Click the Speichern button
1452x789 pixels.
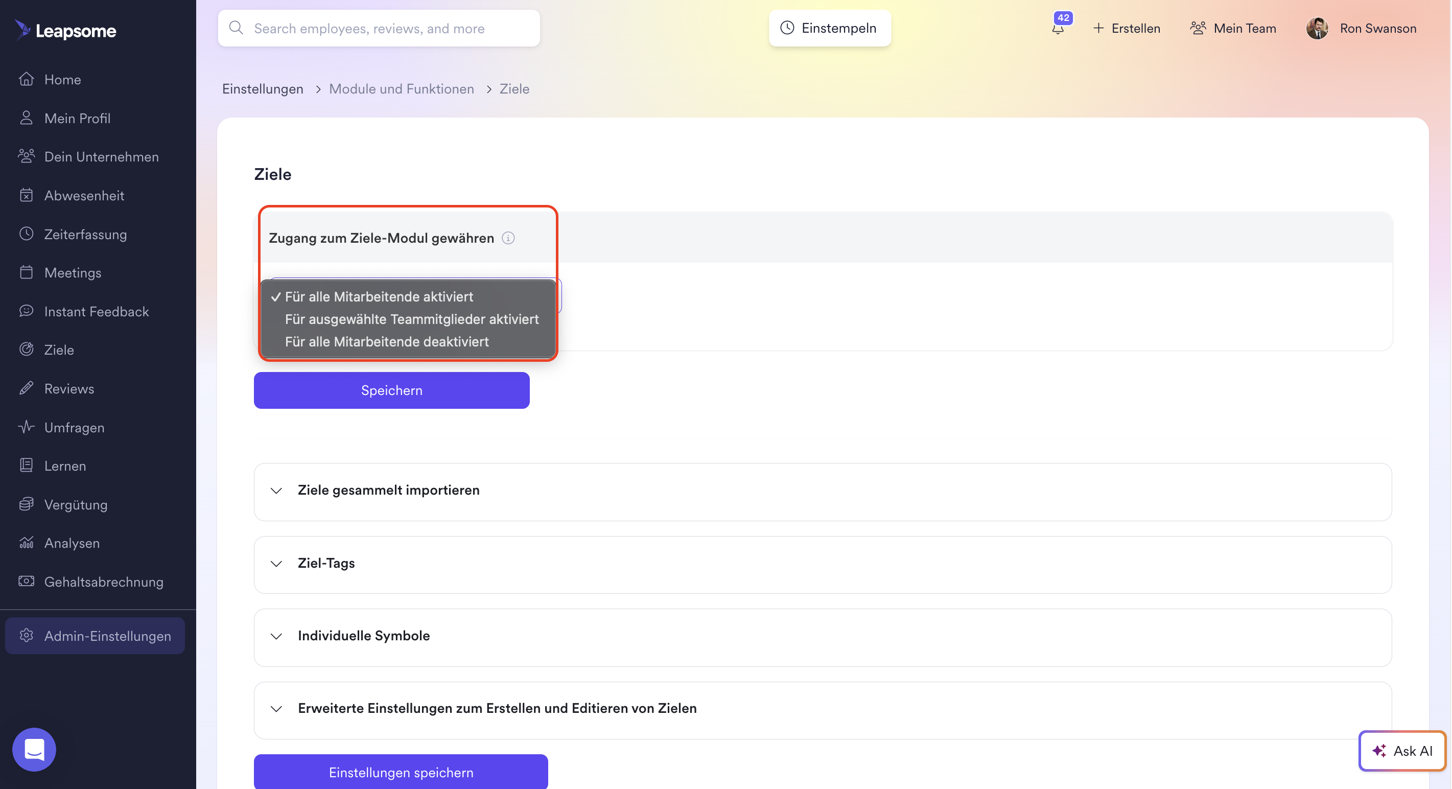coord(391,390)
